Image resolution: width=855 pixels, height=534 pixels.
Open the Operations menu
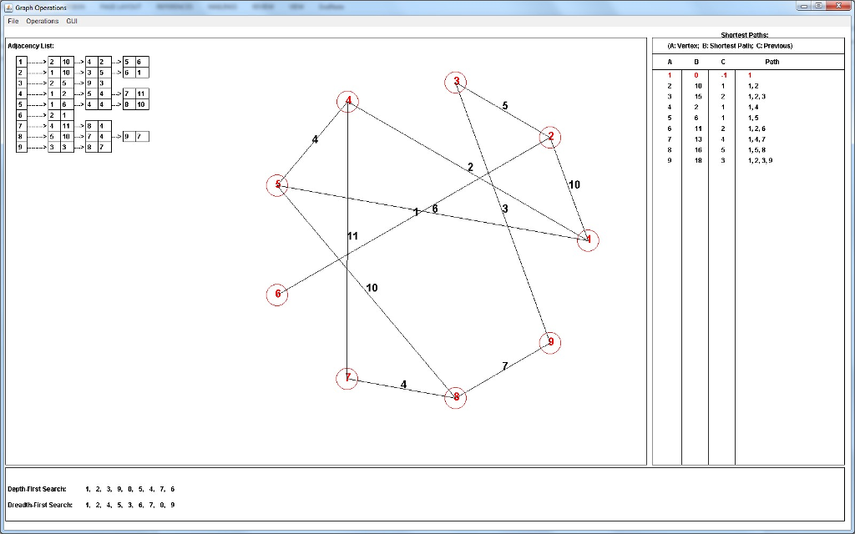pyautogui.click(x=42, y=21)
